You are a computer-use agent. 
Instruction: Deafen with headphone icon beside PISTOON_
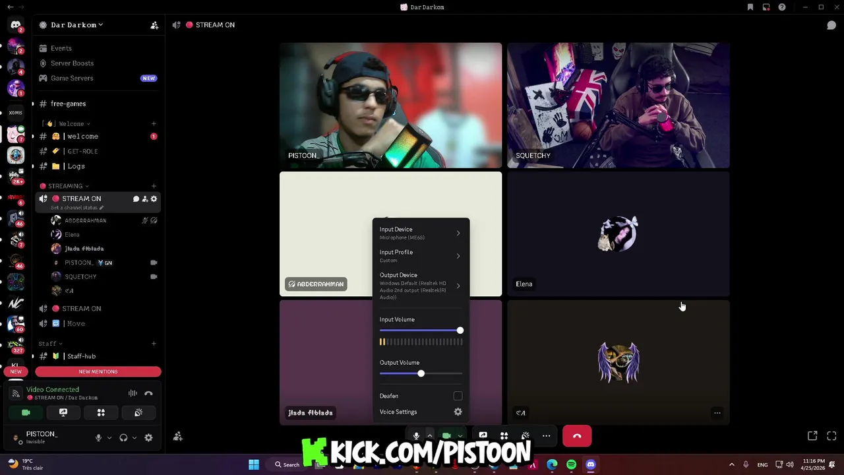tap(123, 437)
